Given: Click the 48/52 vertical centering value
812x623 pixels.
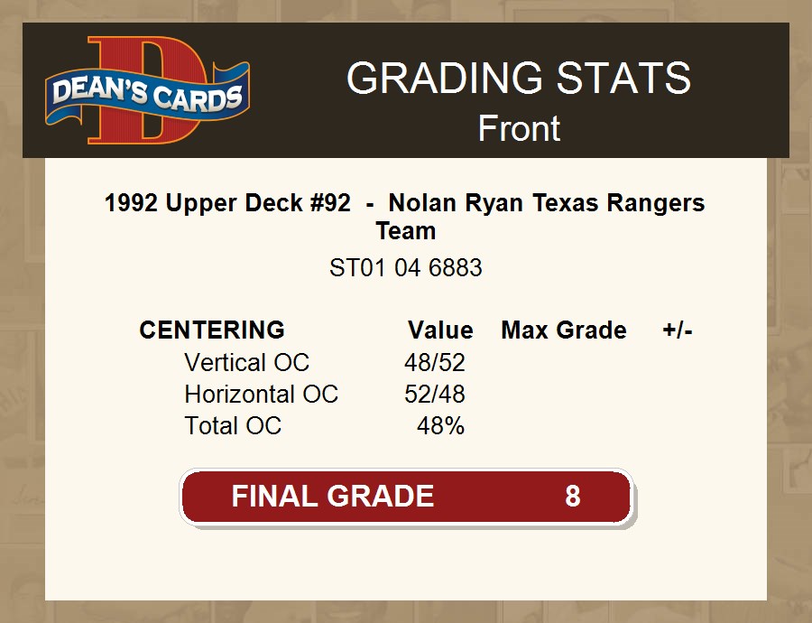Looking at the screenshot, I should click(x=435, y=363).
